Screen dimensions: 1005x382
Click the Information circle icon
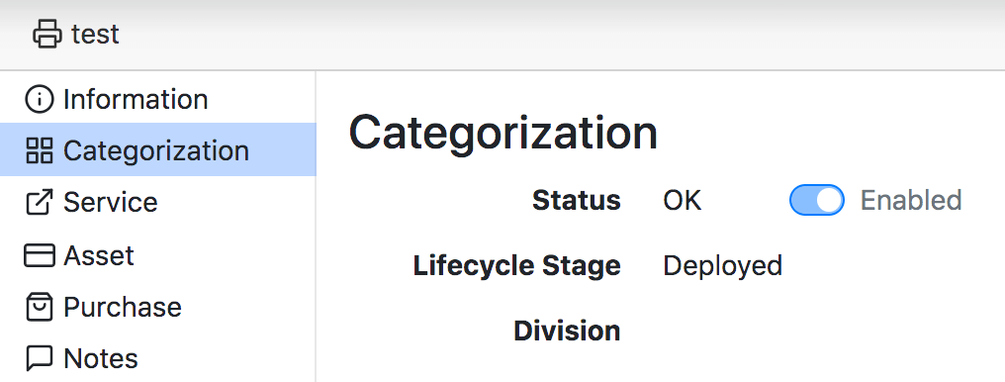tap(40, 99)
